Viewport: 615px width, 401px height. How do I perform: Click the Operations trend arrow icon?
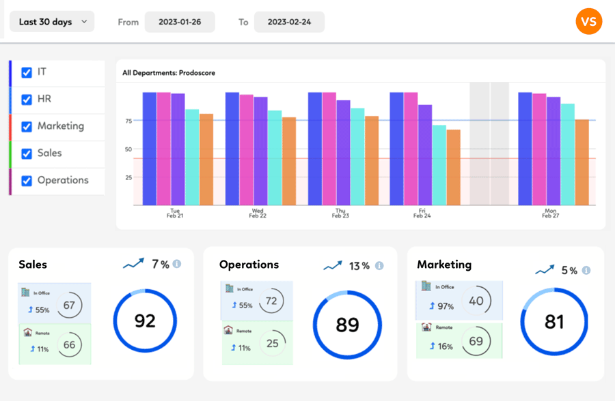(333, 265)
